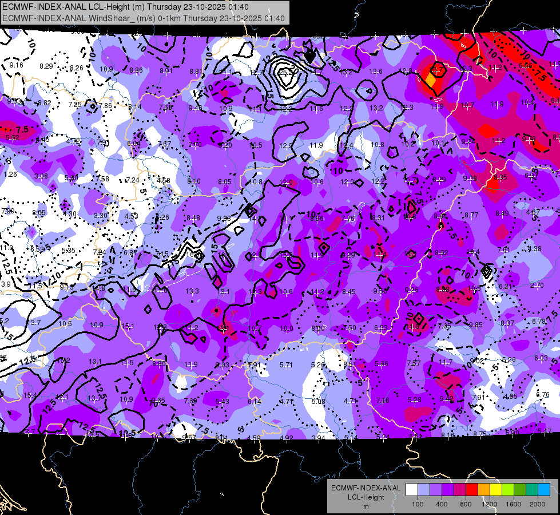Click the shear value 8.14 on the map
This screenshot has width=560, height=515.
pos(135,106)
